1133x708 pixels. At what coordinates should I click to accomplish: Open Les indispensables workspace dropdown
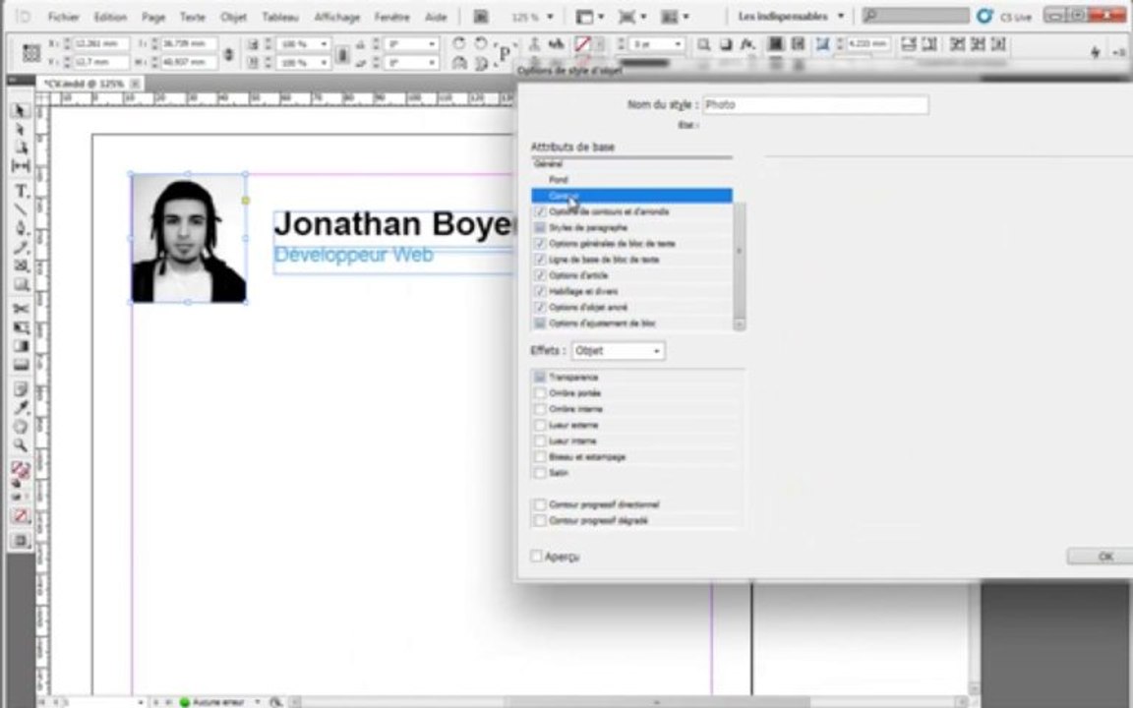[840, 16]
